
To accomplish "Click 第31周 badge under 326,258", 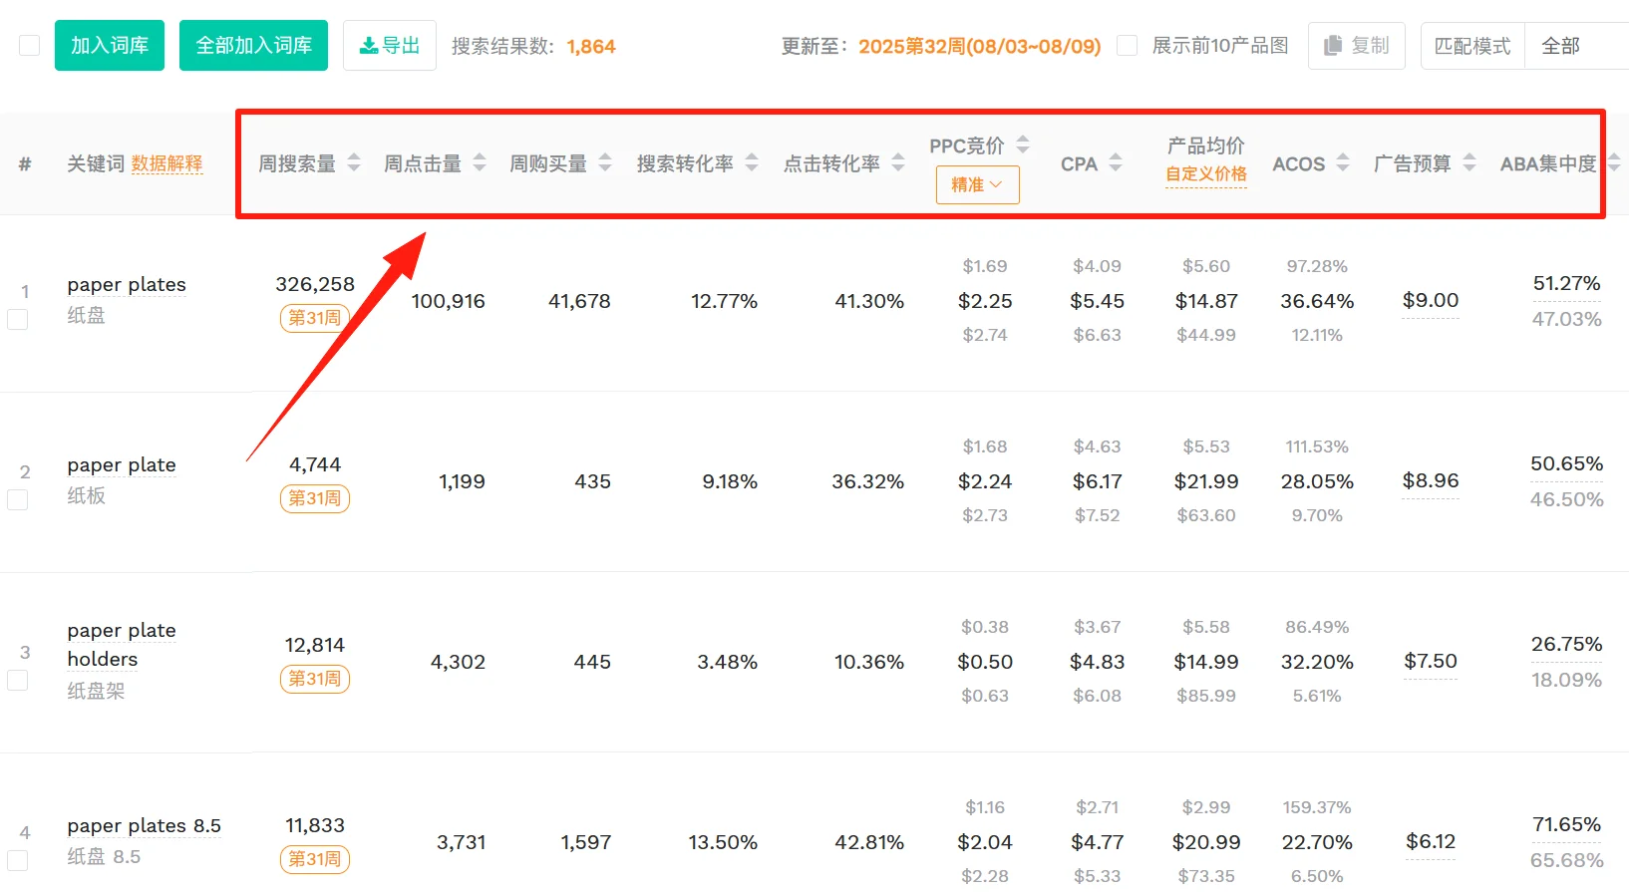I will (x=315, y=318).
